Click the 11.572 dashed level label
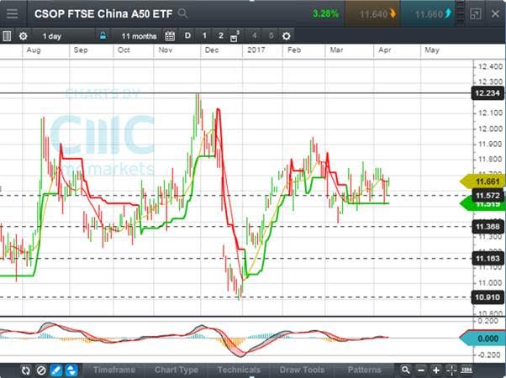 pos(488,196)
